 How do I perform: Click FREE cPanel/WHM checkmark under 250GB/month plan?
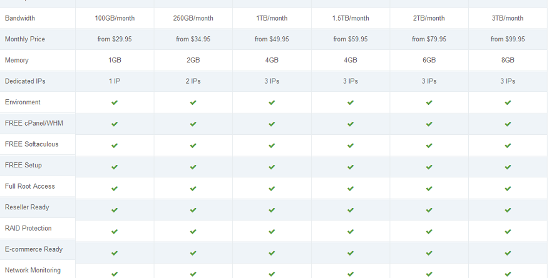click(193, 124)
